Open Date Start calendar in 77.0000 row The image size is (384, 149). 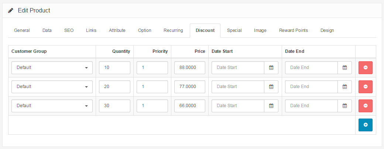click(271, 87)
